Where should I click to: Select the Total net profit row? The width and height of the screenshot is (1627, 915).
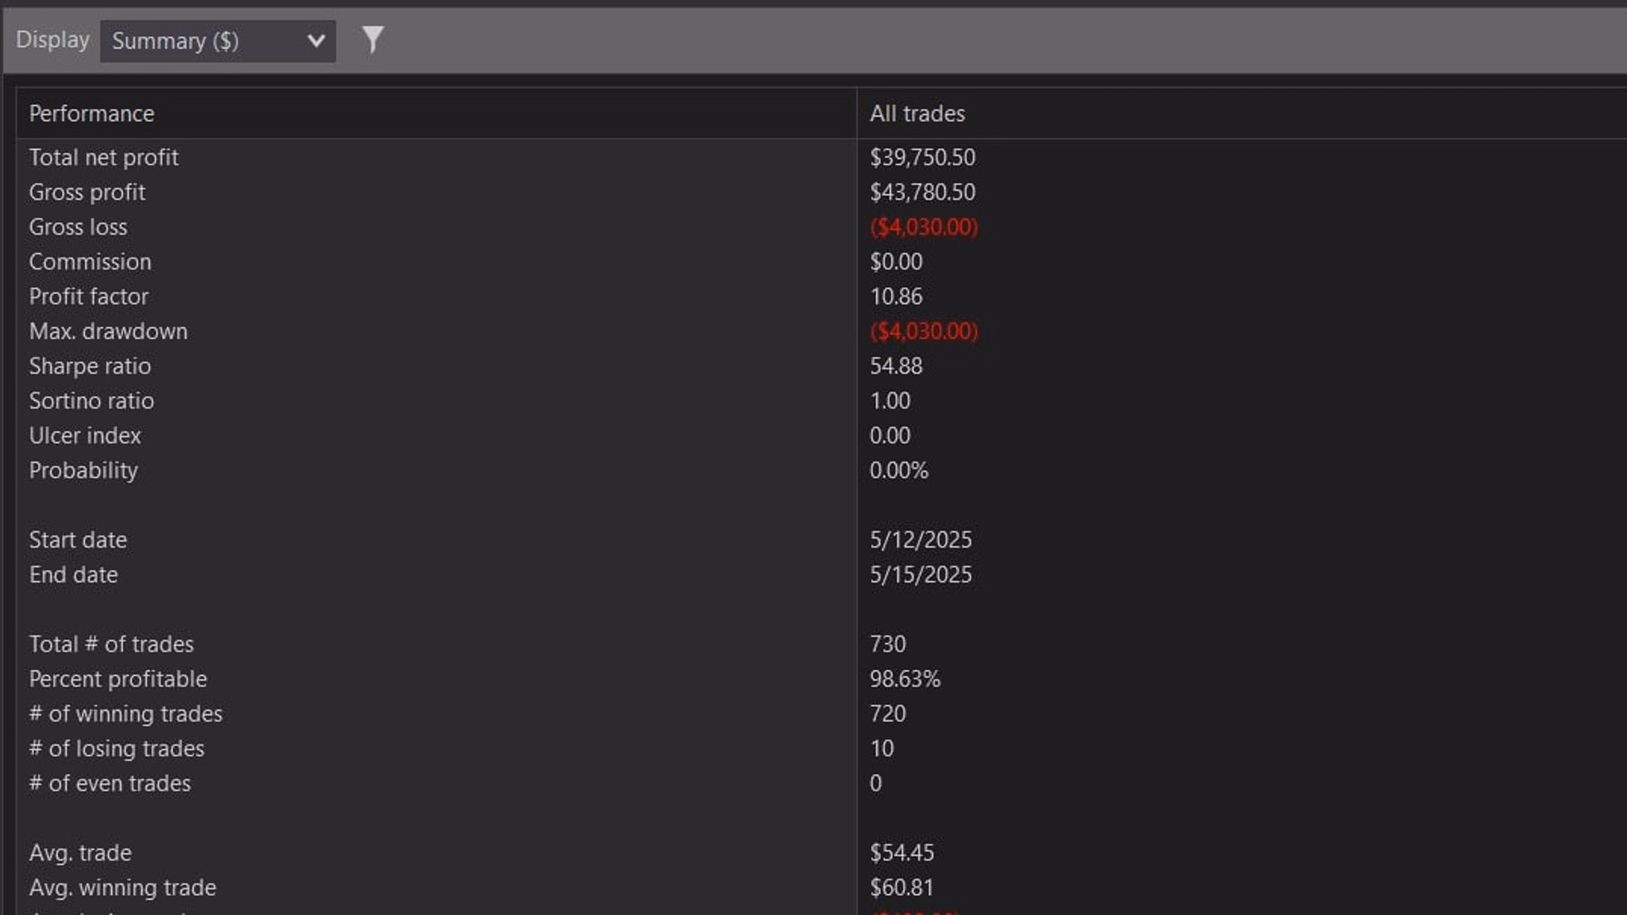103,158
